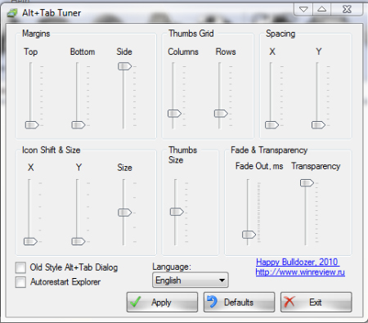Click the Defaults button
The image size is (368, 323).
point(239,302)
